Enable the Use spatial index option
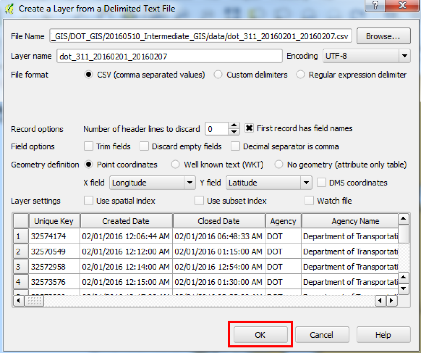The width and height of the screenshot is (421, 353). click(x=89, y=201)
